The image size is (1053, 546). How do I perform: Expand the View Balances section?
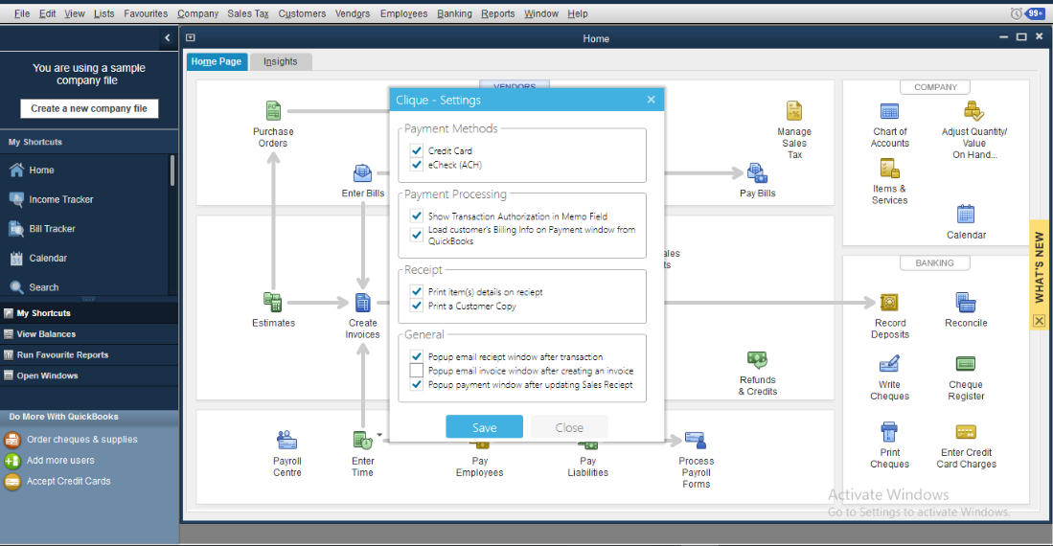click(89, 333)
